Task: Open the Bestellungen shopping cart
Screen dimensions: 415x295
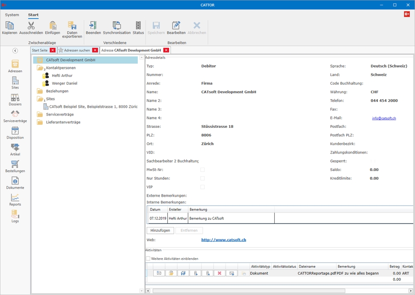Action: click(x=15, y=166)
